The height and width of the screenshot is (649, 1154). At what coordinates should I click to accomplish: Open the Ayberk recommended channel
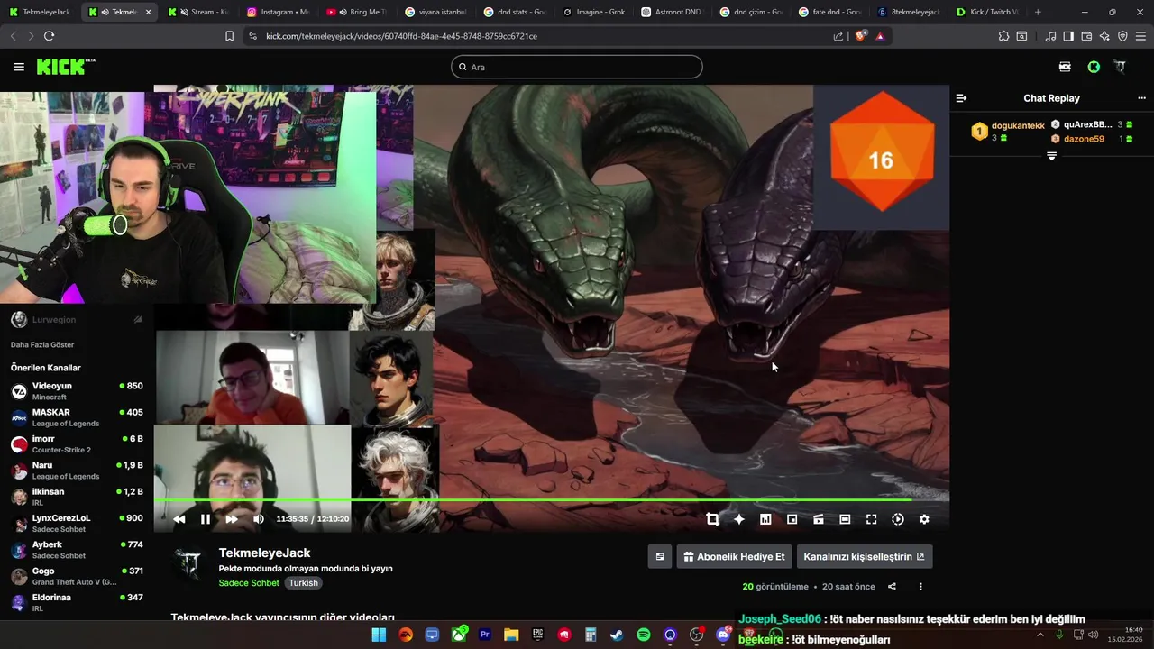(77, 549)
